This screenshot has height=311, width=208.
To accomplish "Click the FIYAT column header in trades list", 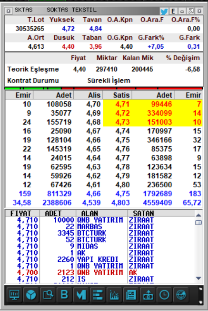I will click(22, 213).
